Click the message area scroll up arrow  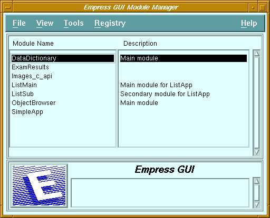(x=257, y=181)
